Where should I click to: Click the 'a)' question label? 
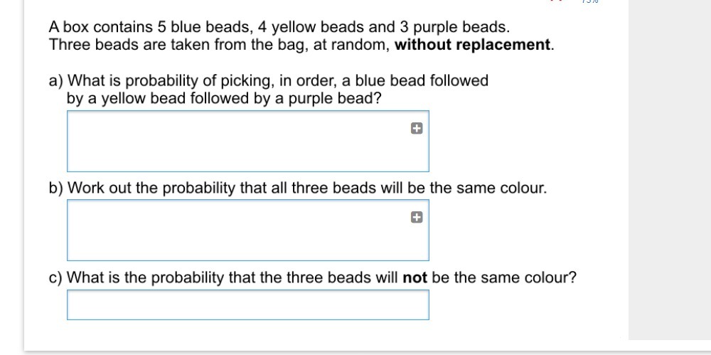tap(55, 81)
